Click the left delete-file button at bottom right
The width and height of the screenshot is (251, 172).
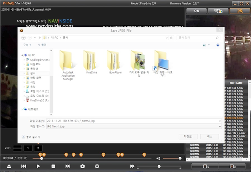[206, 167]
